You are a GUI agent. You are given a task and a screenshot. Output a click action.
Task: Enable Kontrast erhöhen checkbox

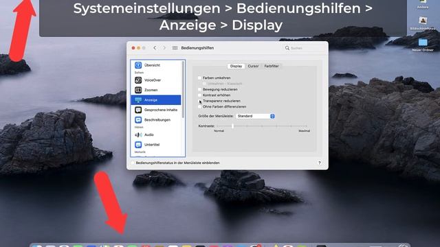[199, 95]
